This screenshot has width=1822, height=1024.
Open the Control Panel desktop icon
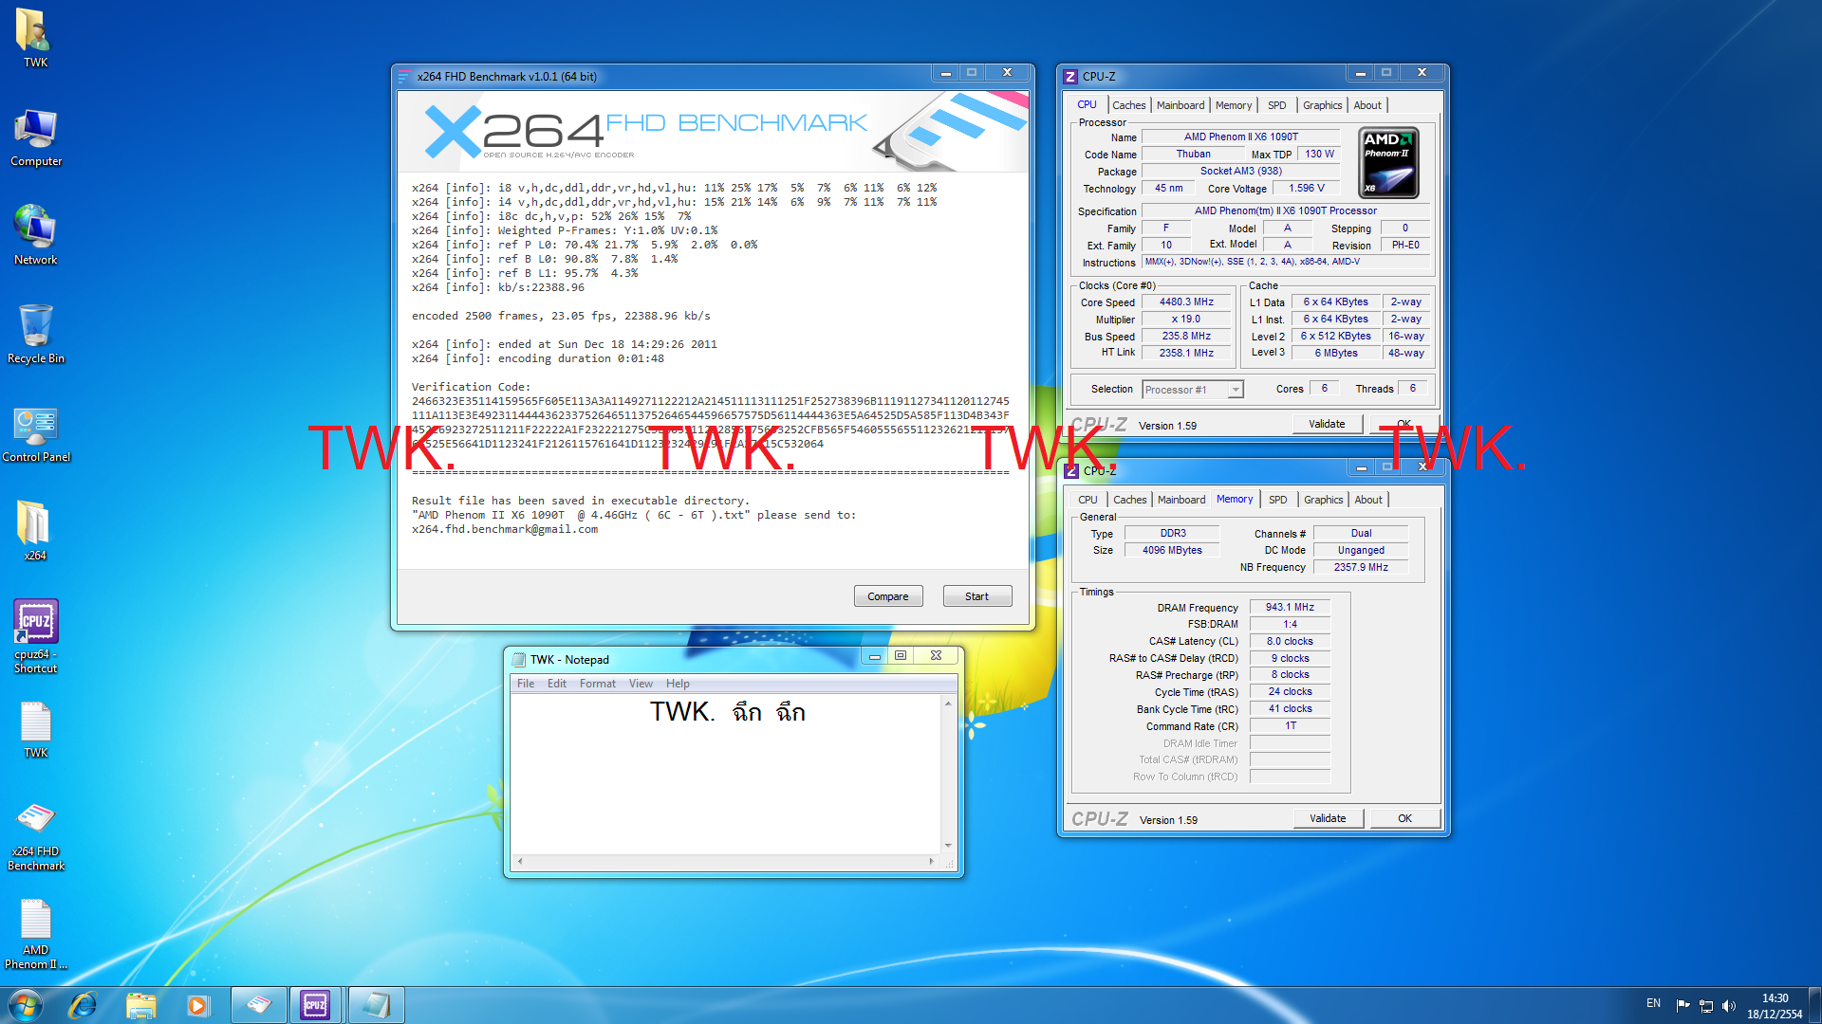tap(36, 427)
